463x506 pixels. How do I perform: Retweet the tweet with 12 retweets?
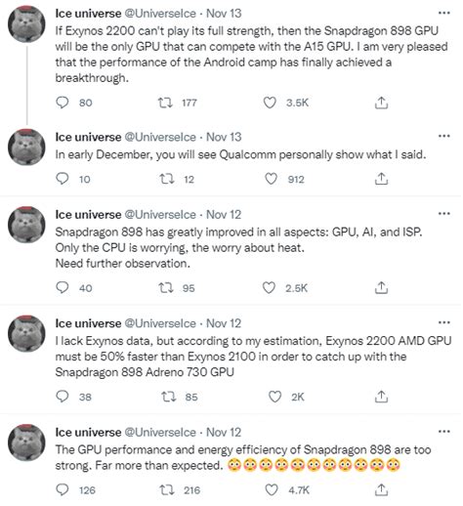[167, 179]
